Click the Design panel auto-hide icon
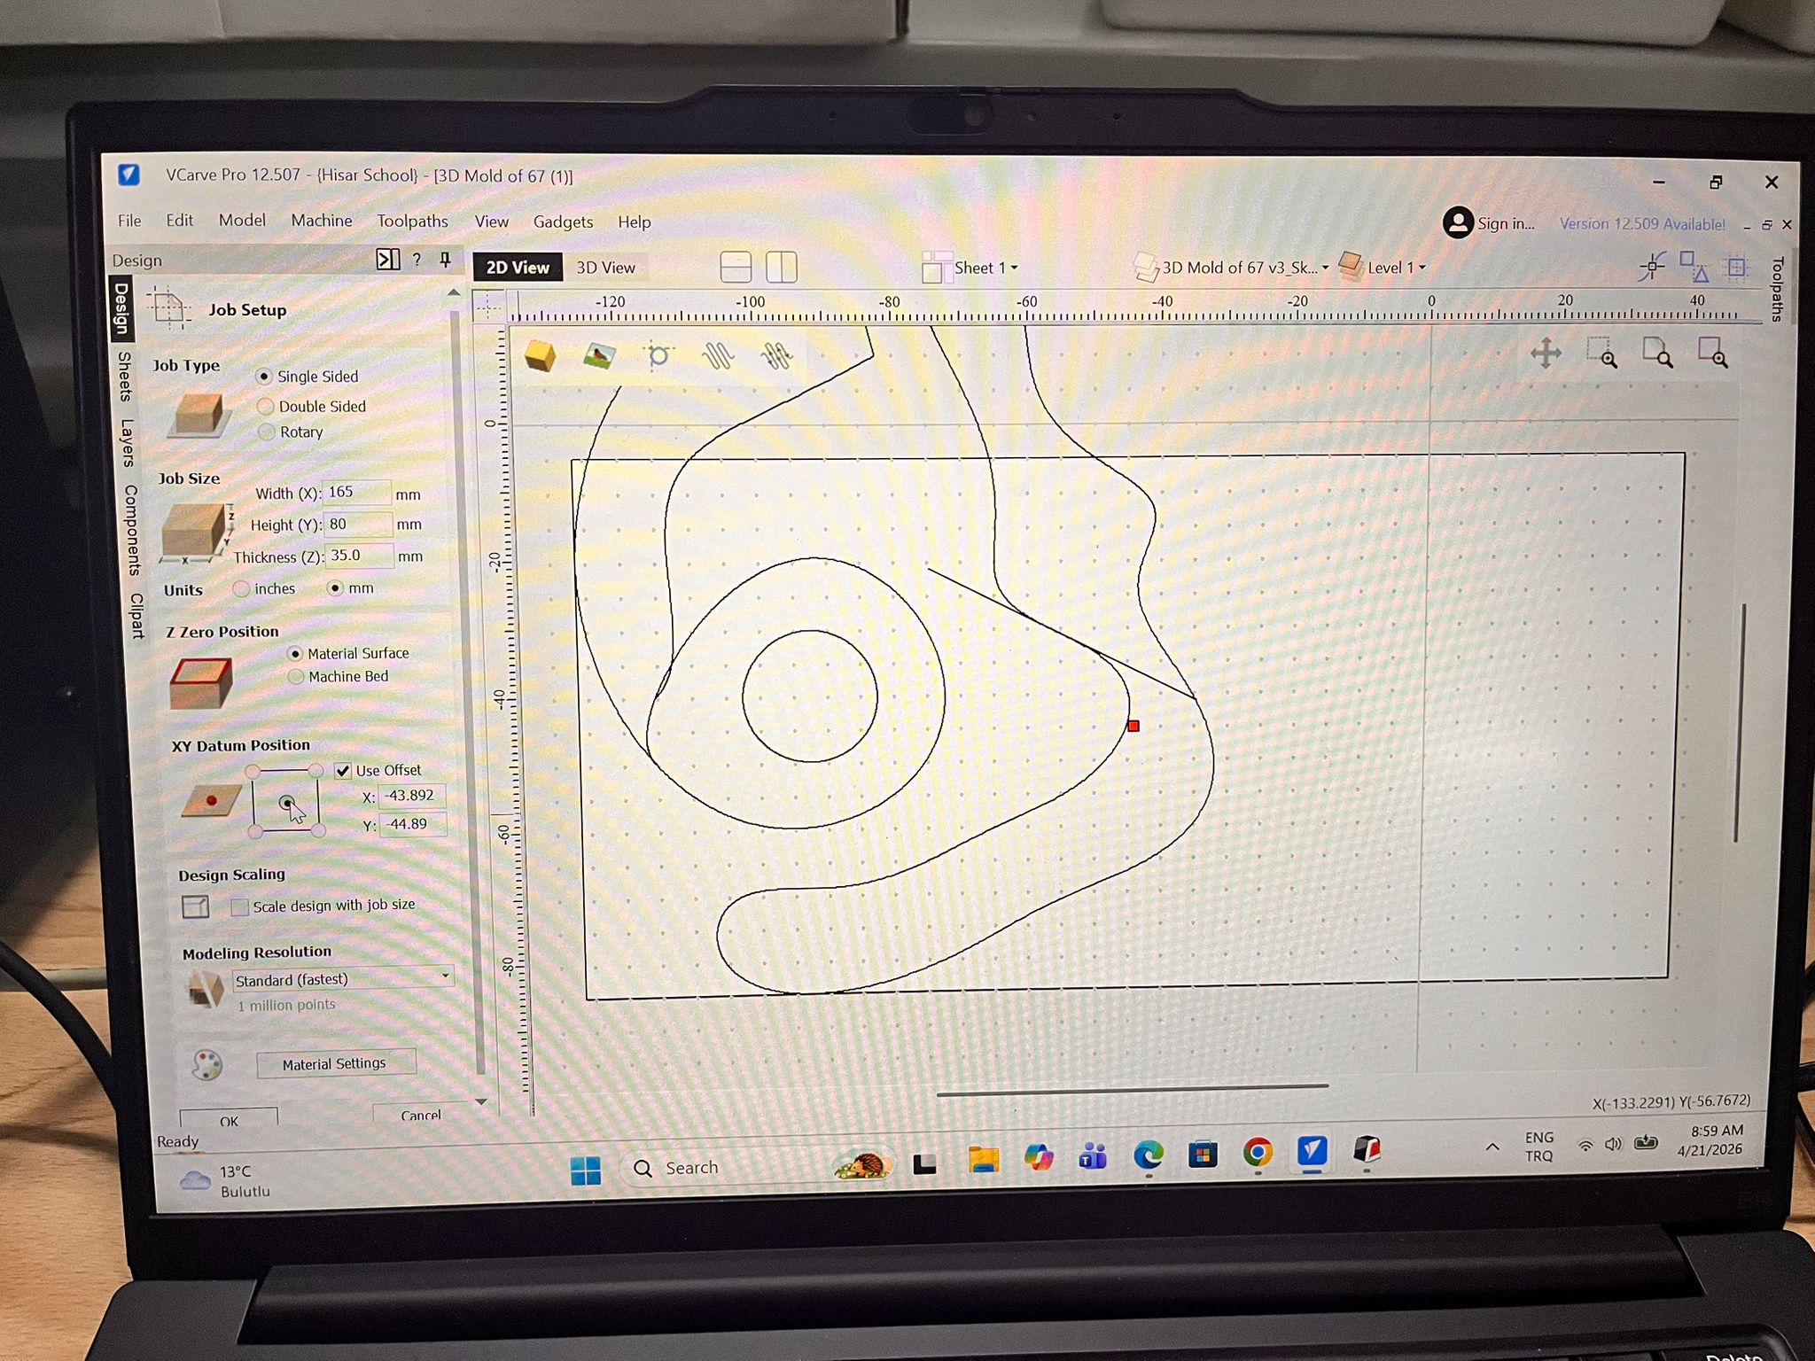Viewport: 1815px width, 1361px height. (387, 260)
